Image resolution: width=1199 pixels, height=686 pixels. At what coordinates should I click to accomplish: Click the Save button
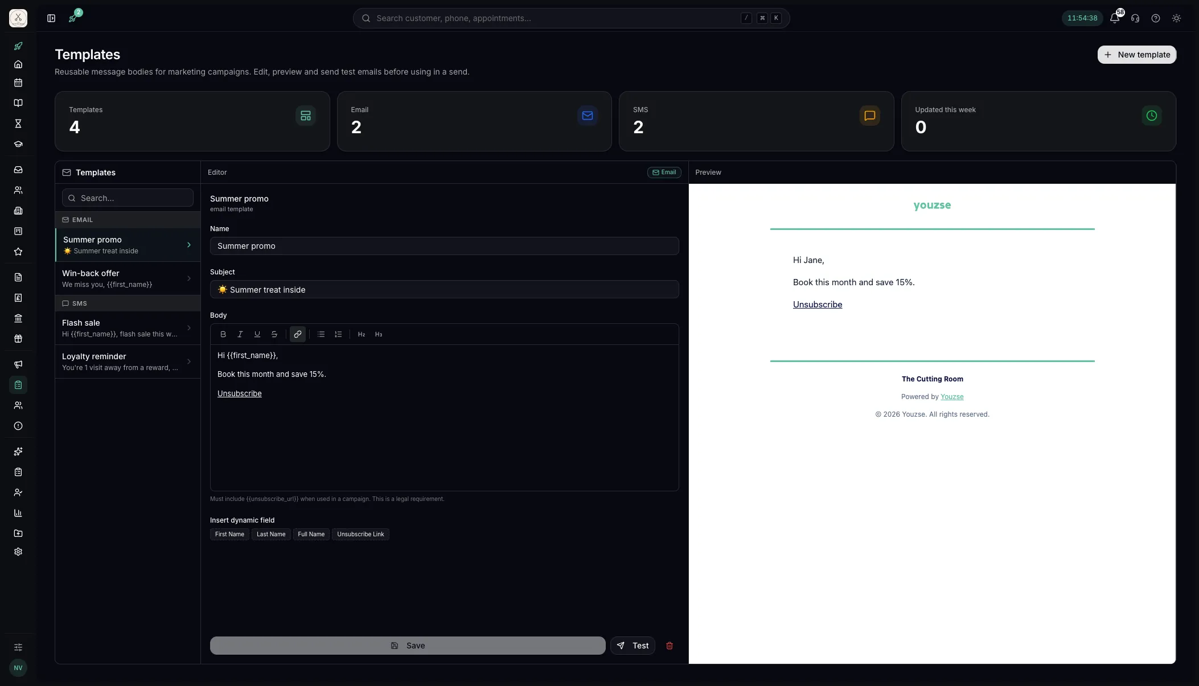[408, 646]
